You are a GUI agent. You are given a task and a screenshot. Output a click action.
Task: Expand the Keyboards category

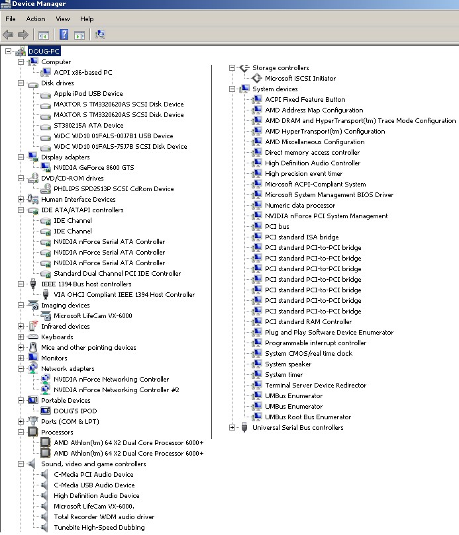[x=21, y=337]
